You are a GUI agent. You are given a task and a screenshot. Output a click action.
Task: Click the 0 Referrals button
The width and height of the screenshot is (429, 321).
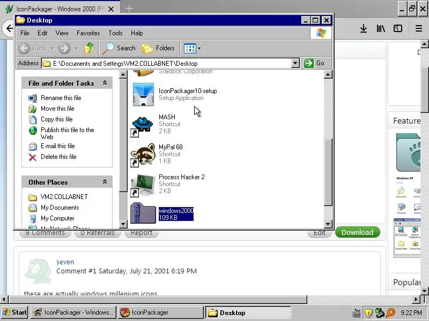[x=98, y=233]
